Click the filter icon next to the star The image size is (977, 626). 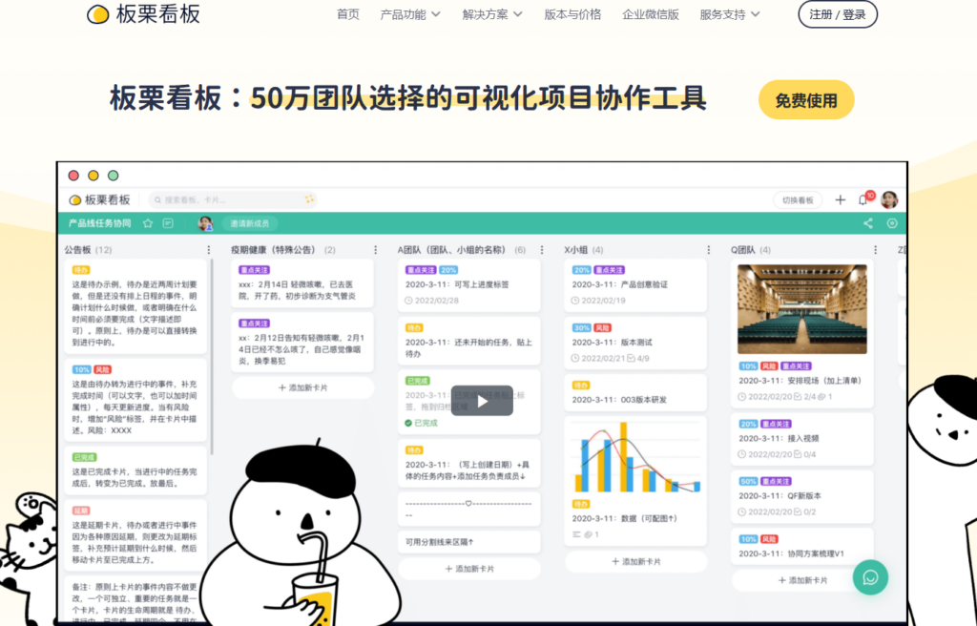point(168,223)
